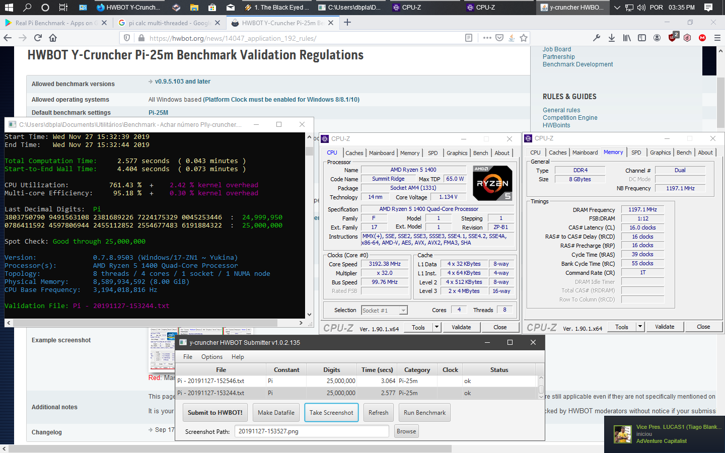725x453 pixels.
Task: Open Benchmark Development link
Action: tap(577, 64)
